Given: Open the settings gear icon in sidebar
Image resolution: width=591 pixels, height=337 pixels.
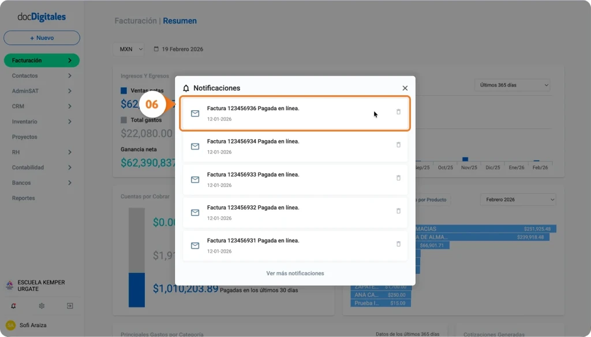Looking at the screenshot, I should point(42,306).
